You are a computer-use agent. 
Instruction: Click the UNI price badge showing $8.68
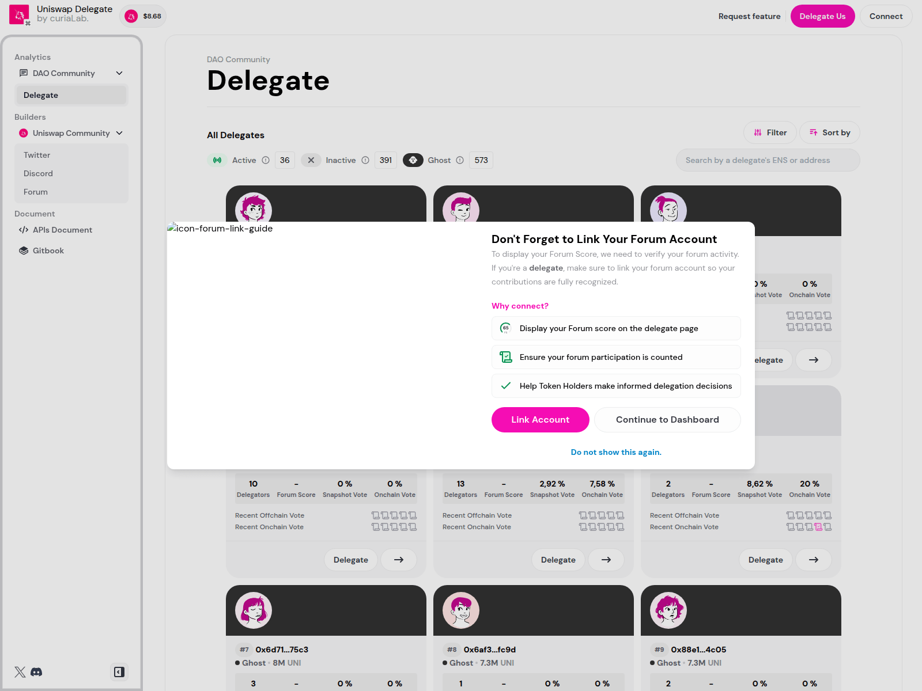pyautogui.click(x=143, y=16)
